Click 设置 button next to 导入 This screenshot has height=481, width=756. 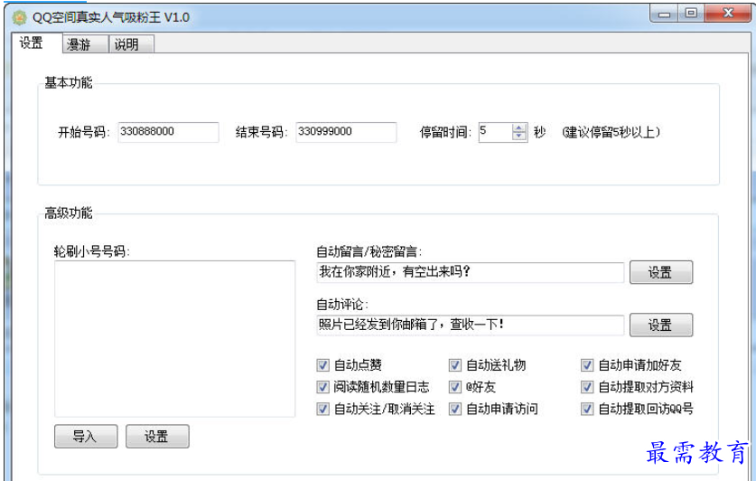point(157,436)
